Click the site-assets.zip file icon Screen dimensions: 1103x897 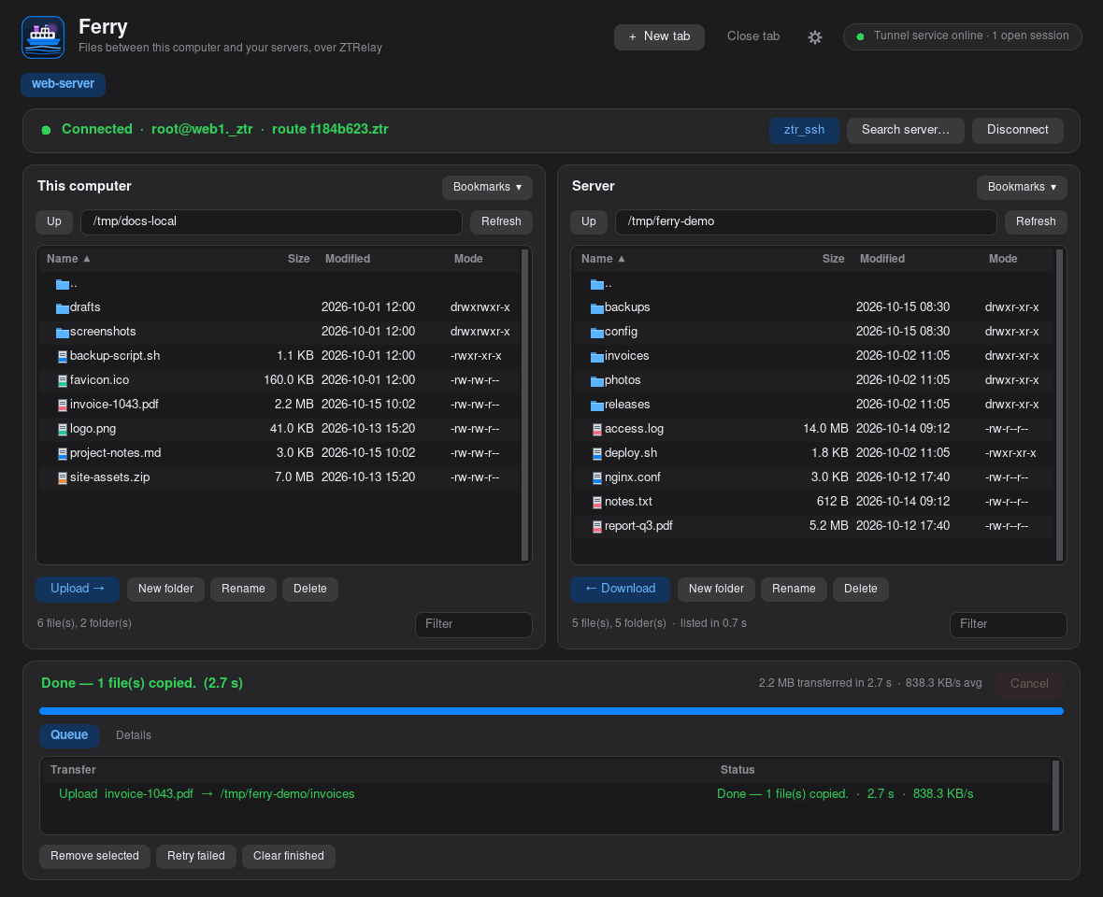click(63, 477)
